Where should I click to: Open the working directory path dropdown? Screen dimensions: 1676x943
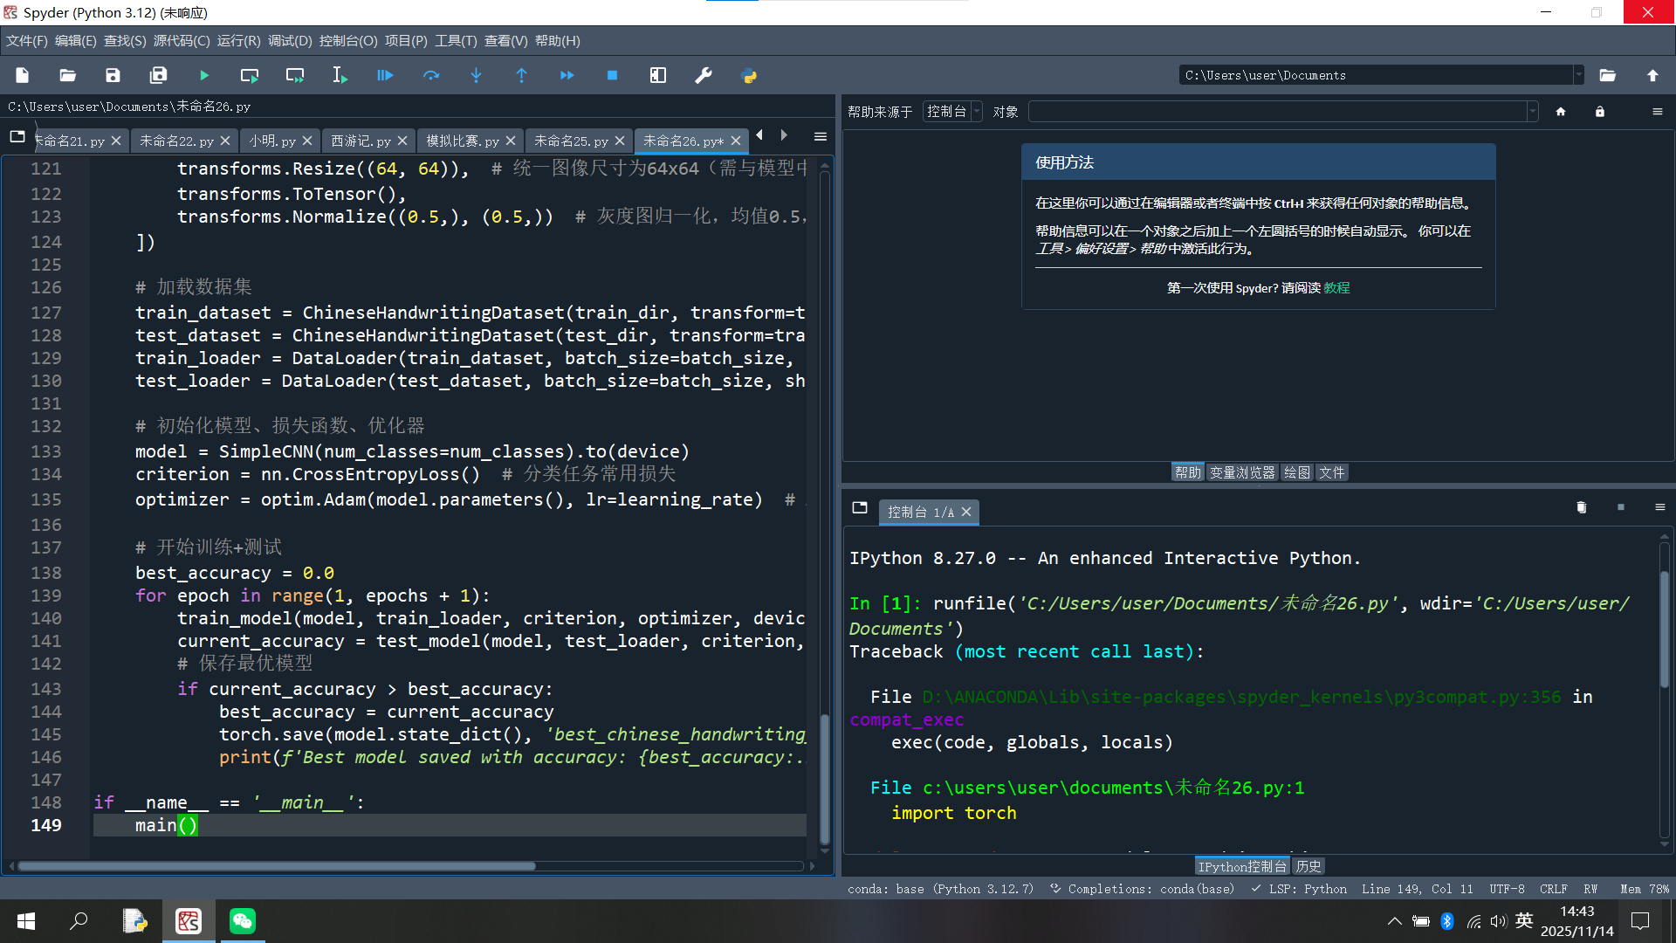click(x=1578, y=75)
